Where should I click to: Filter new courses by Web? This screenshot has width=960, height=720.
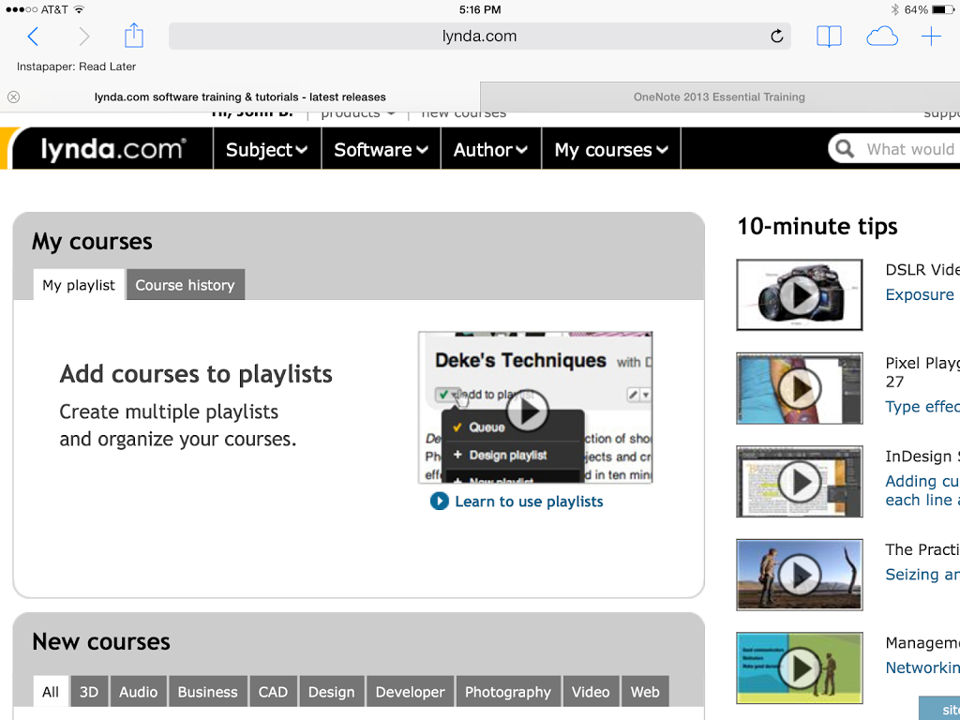point(645,692)
